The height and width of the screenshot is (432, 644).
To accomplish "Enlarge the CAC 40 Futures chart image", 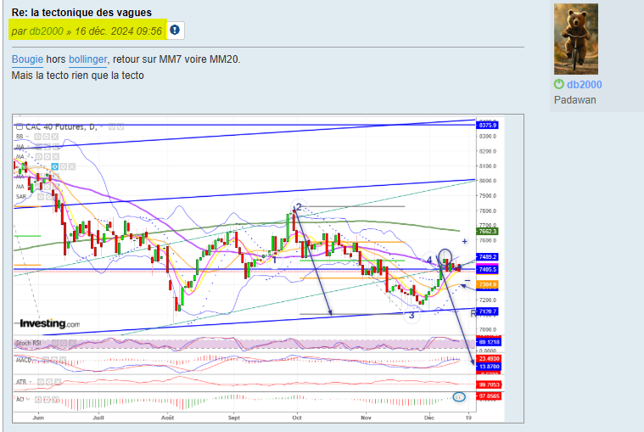I will (x=268, y=268).
